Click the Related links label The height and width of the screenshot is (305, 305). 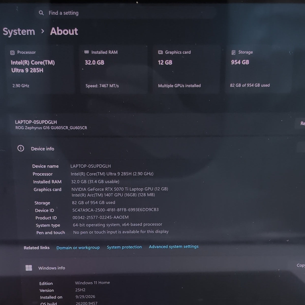point(37,248)
